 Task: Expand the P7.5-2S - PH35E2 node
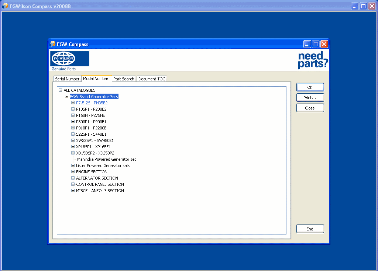(73, 103)
